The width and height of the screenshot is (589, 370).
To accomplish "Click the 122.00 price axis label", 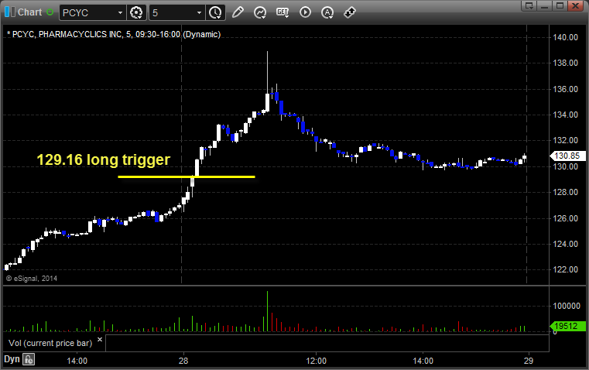I will (565, 269).
